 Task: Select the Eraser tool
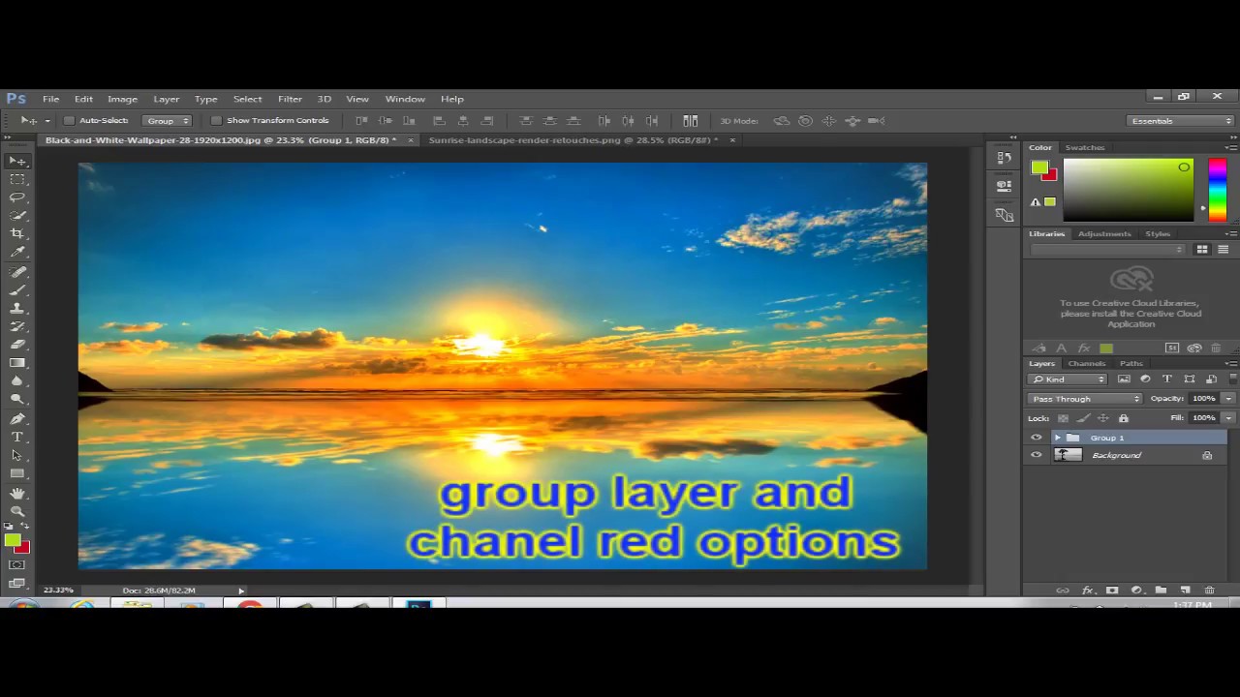[17, 345]
